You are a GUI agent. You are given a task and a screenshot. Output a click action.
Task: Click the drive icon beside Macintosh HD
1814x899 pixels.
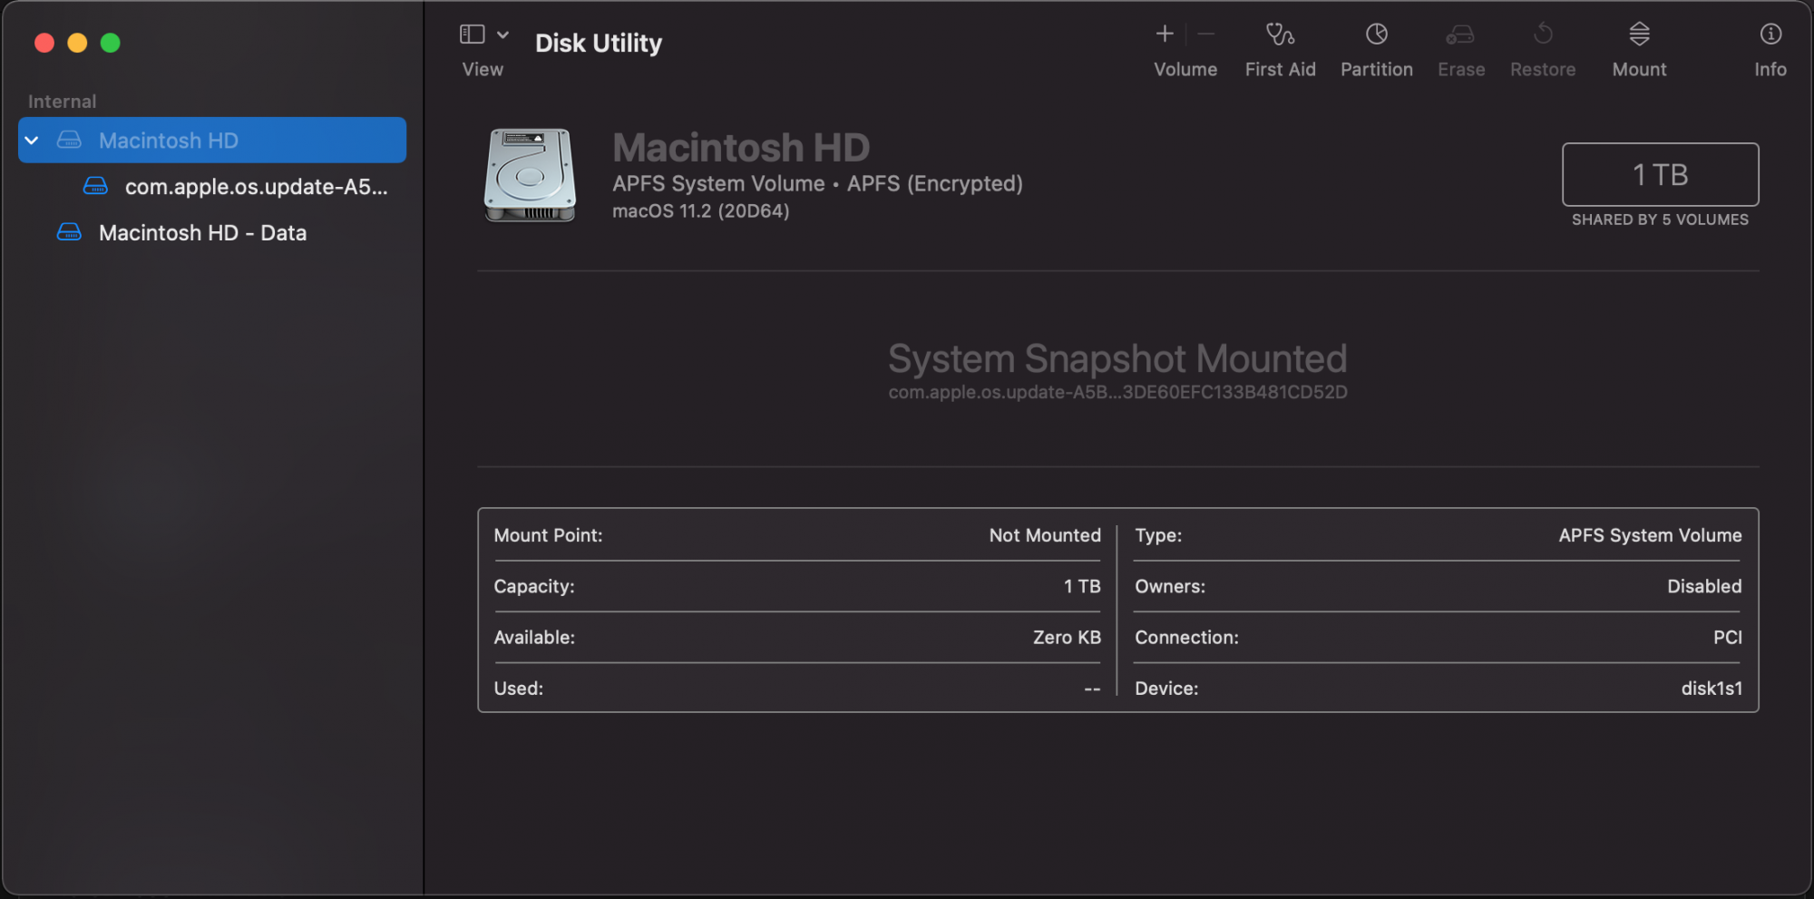tap(69, 141)
